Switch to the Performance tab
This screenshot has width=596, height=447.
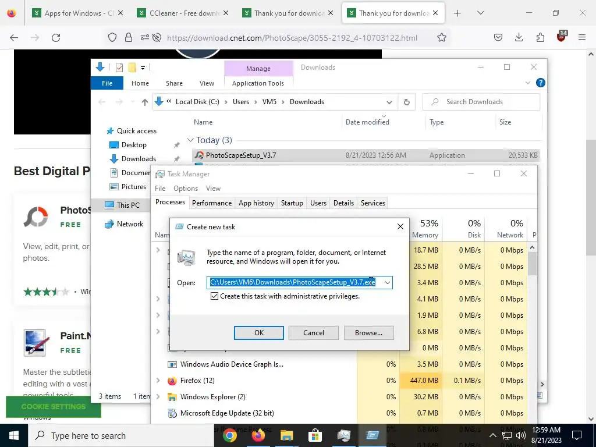[212, 203]
